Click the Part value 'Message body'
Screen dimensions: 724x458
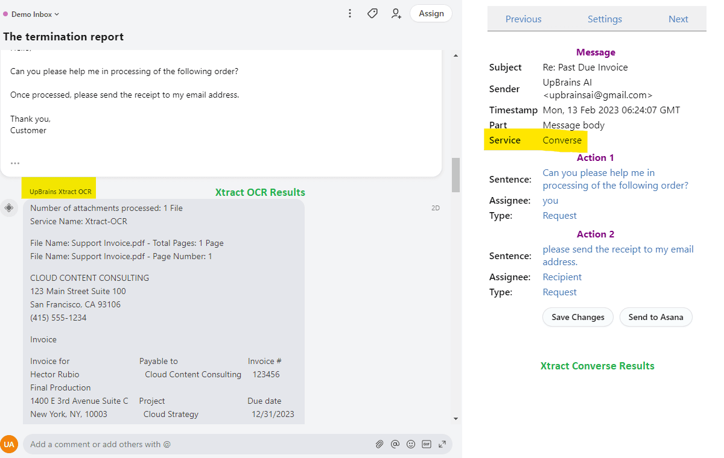[x=573, y=125]
